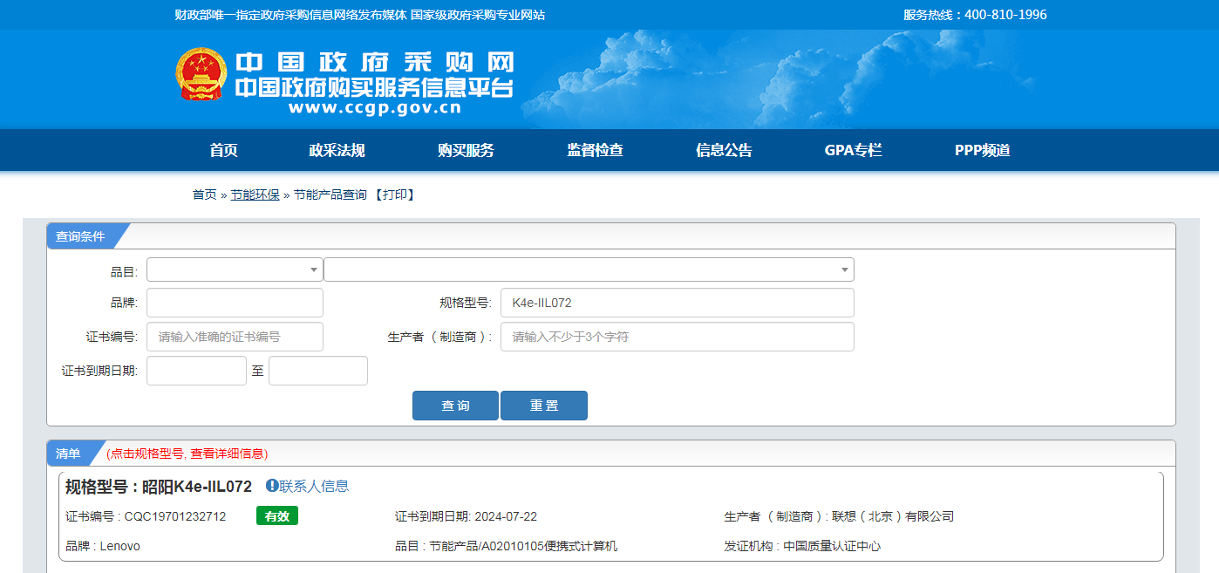
Task: Focus the 证书编号 certificate number field
Action: [x=235, y=337]
